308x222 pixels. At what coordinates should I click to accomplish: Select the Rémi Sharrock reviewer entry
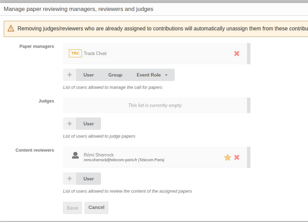(155, 157)
